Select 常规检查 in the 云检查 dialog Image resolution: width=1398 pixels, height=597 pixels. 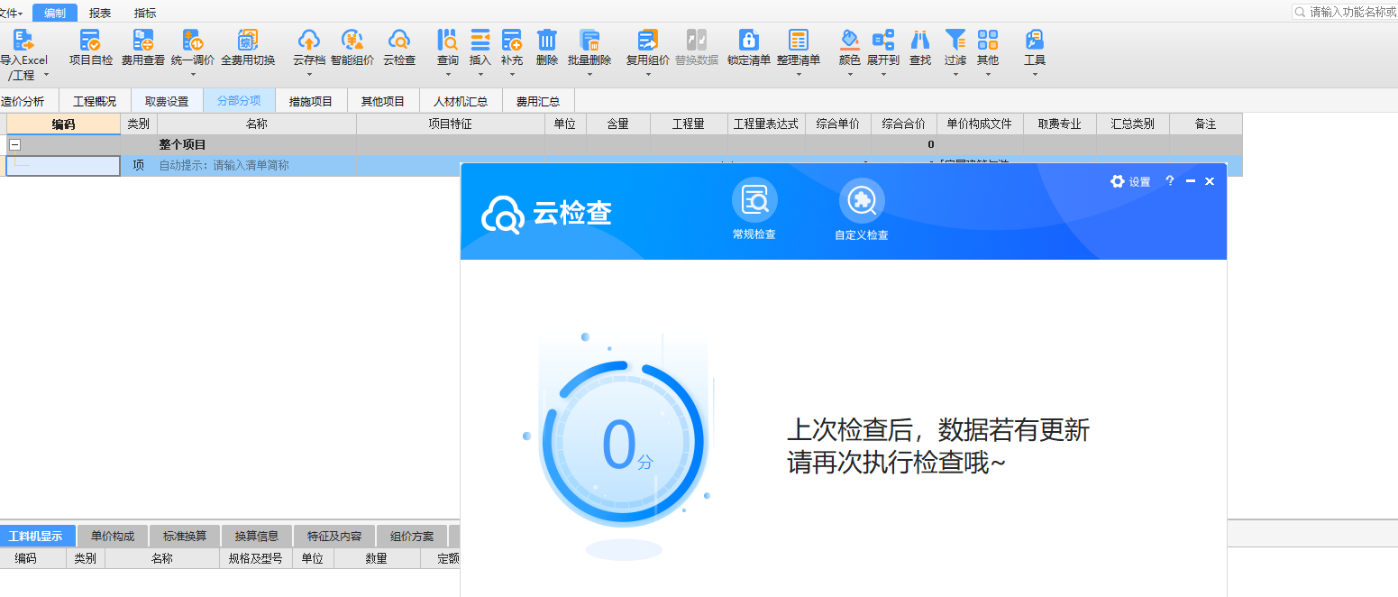pos(754,210)
